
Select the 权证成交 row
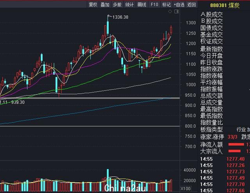pos(212,41)
